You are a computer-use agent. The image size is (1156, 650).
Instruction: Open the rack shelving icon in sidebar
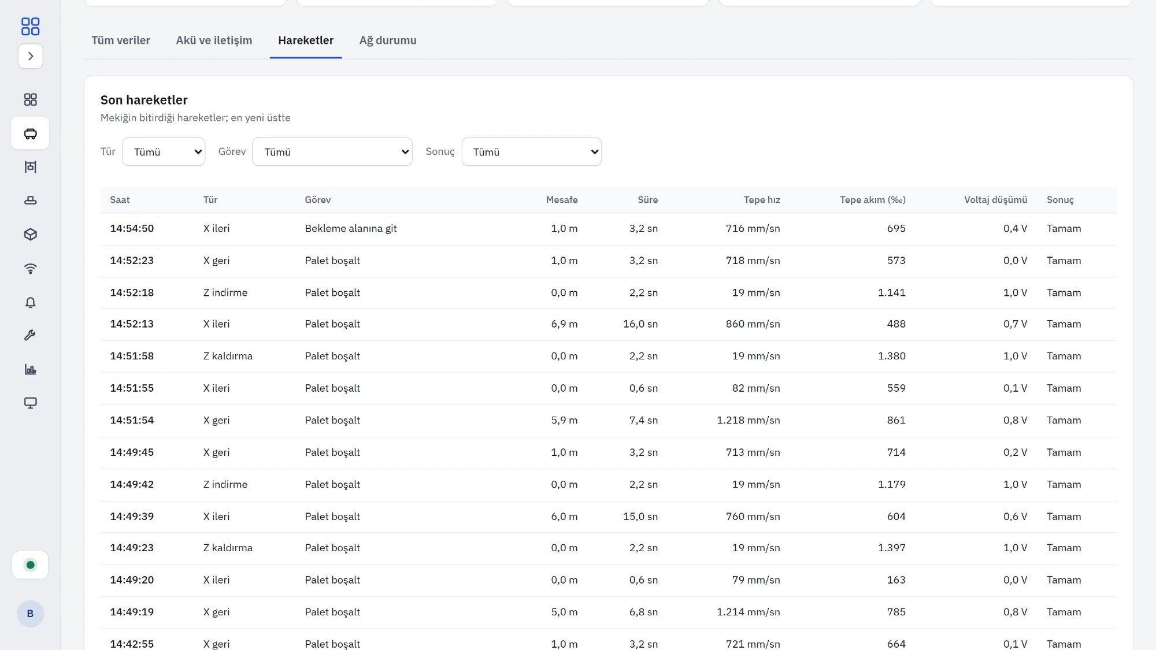coord(31,167)
